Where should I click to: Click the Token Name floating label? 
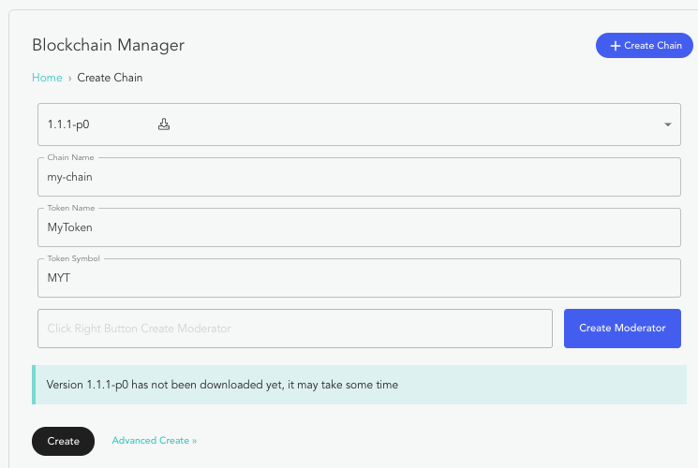(x=71, y=208)
